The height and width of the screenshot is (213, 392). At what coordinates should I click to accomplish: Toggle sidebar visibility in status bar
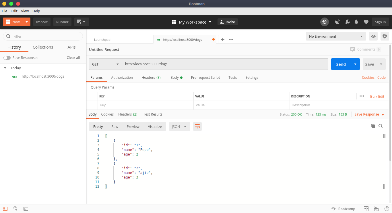coord(5,209)
